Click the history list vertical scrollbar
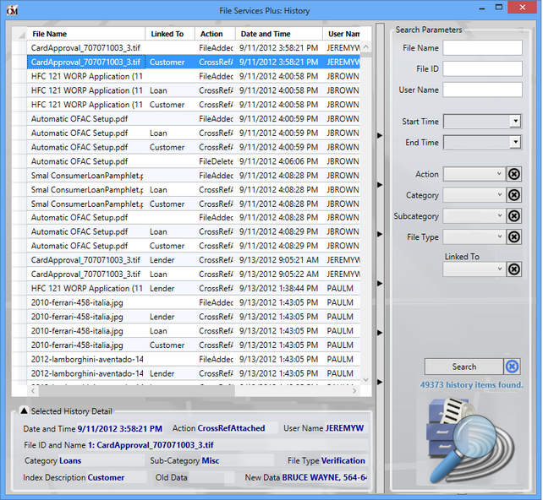 tap(366, 211)
